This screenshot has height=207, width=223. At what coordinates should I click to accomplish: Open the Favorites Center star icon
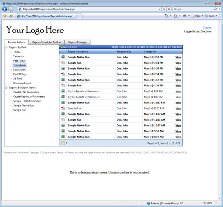coord(5,16)
